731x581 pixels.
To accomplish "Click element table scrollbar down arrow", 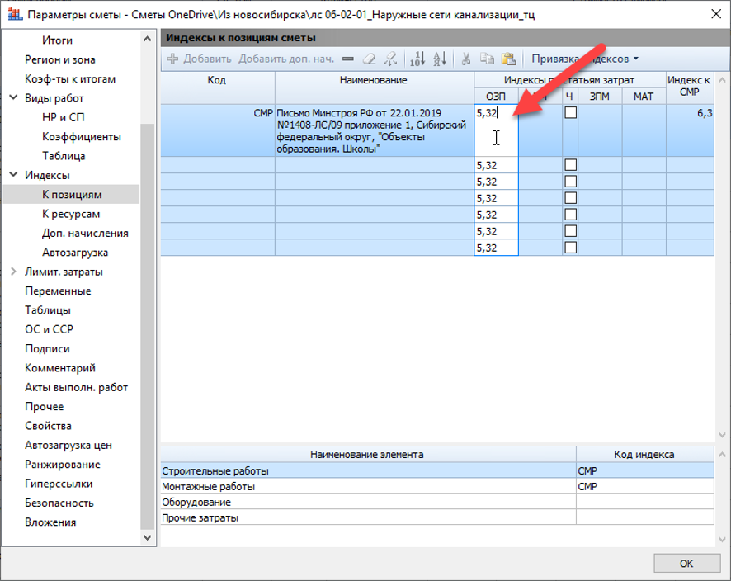I will 722,540.
